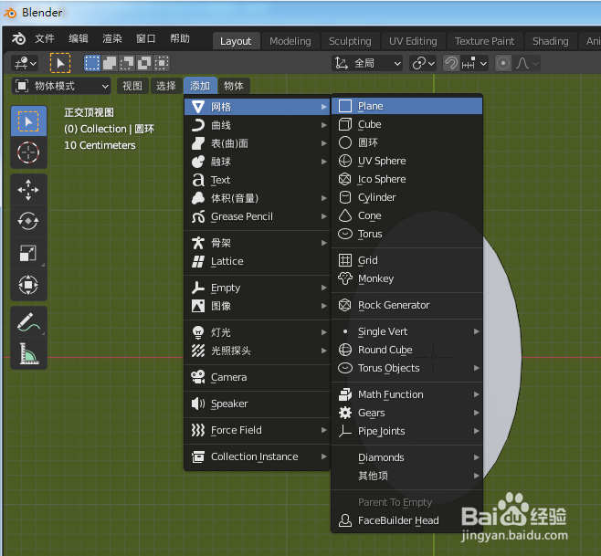Click the 选择 header button
Screen dimensions: 601x556
point(166,86)
